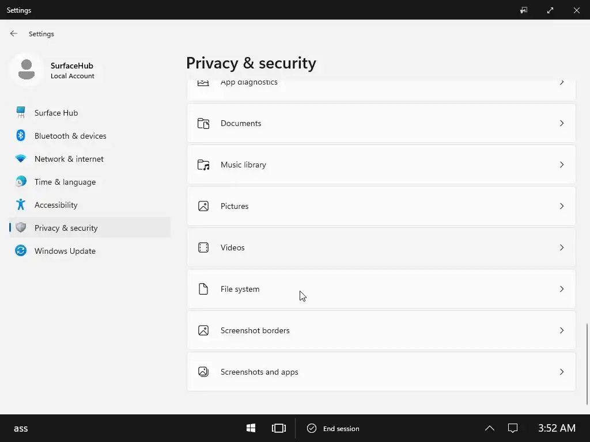
Task: Click the cast icon in title bar
Action: (x=523, y=10)
